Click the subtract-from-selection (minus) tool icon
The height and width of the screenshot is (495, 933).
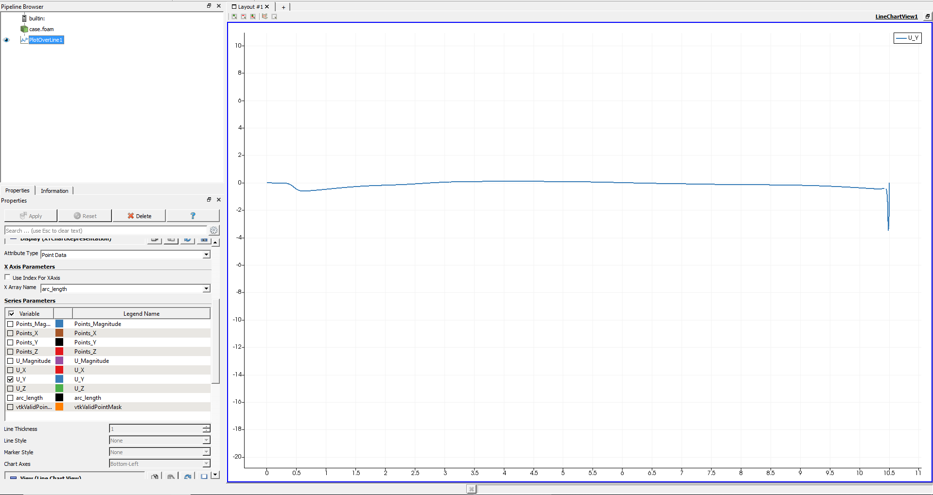[244, 17]
